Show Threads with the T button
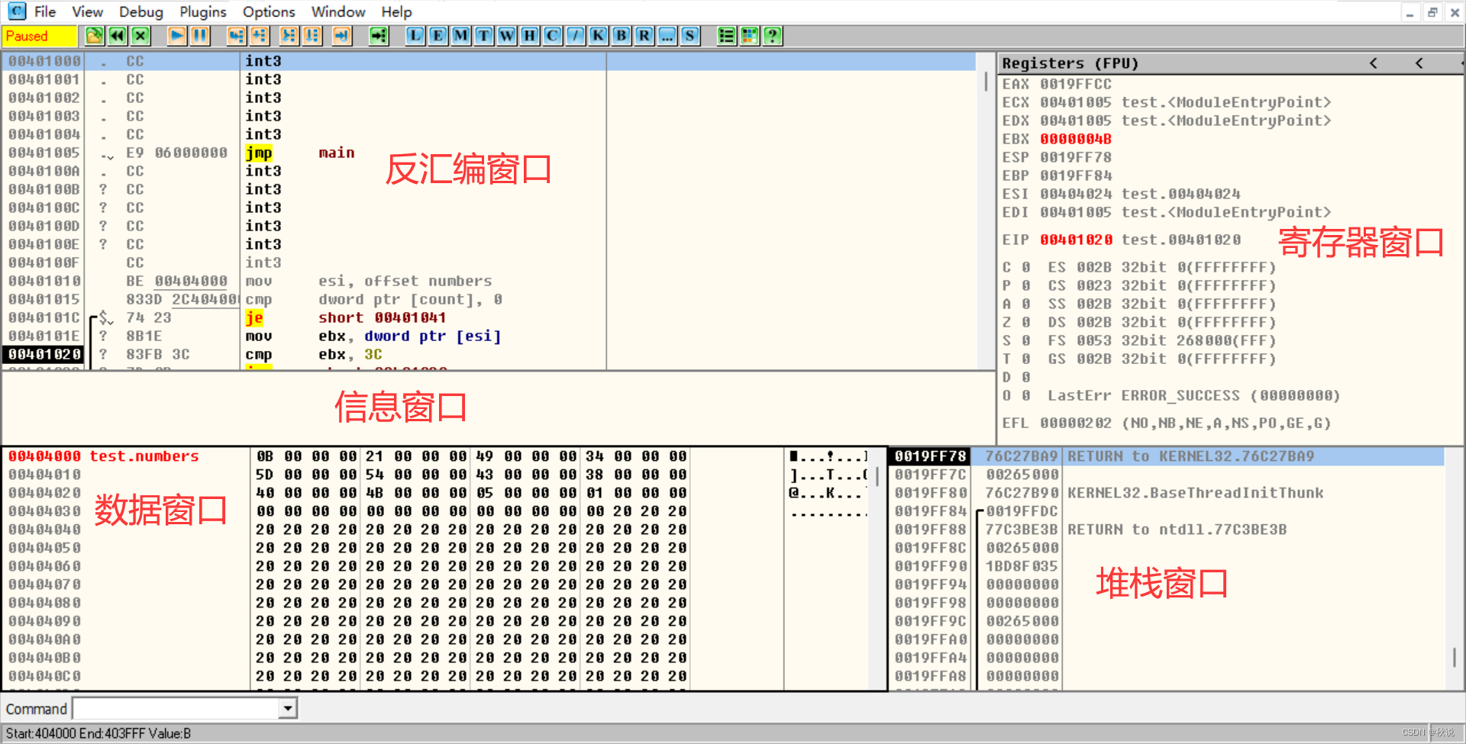Screen dimensions: 1466x744 point(483,36)
